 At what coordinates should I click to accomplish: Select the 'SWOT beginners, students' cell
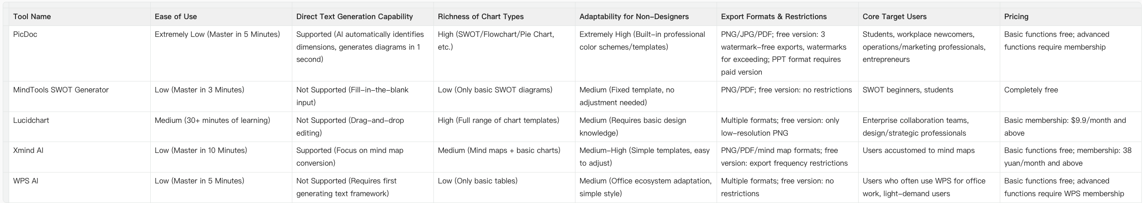[908, 90]
